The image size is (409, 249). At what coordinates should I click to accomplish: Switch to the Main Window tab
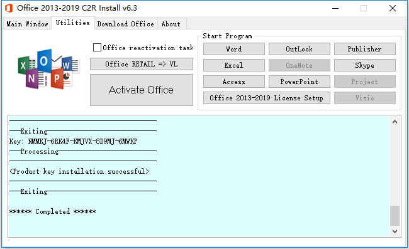(27, 24)
